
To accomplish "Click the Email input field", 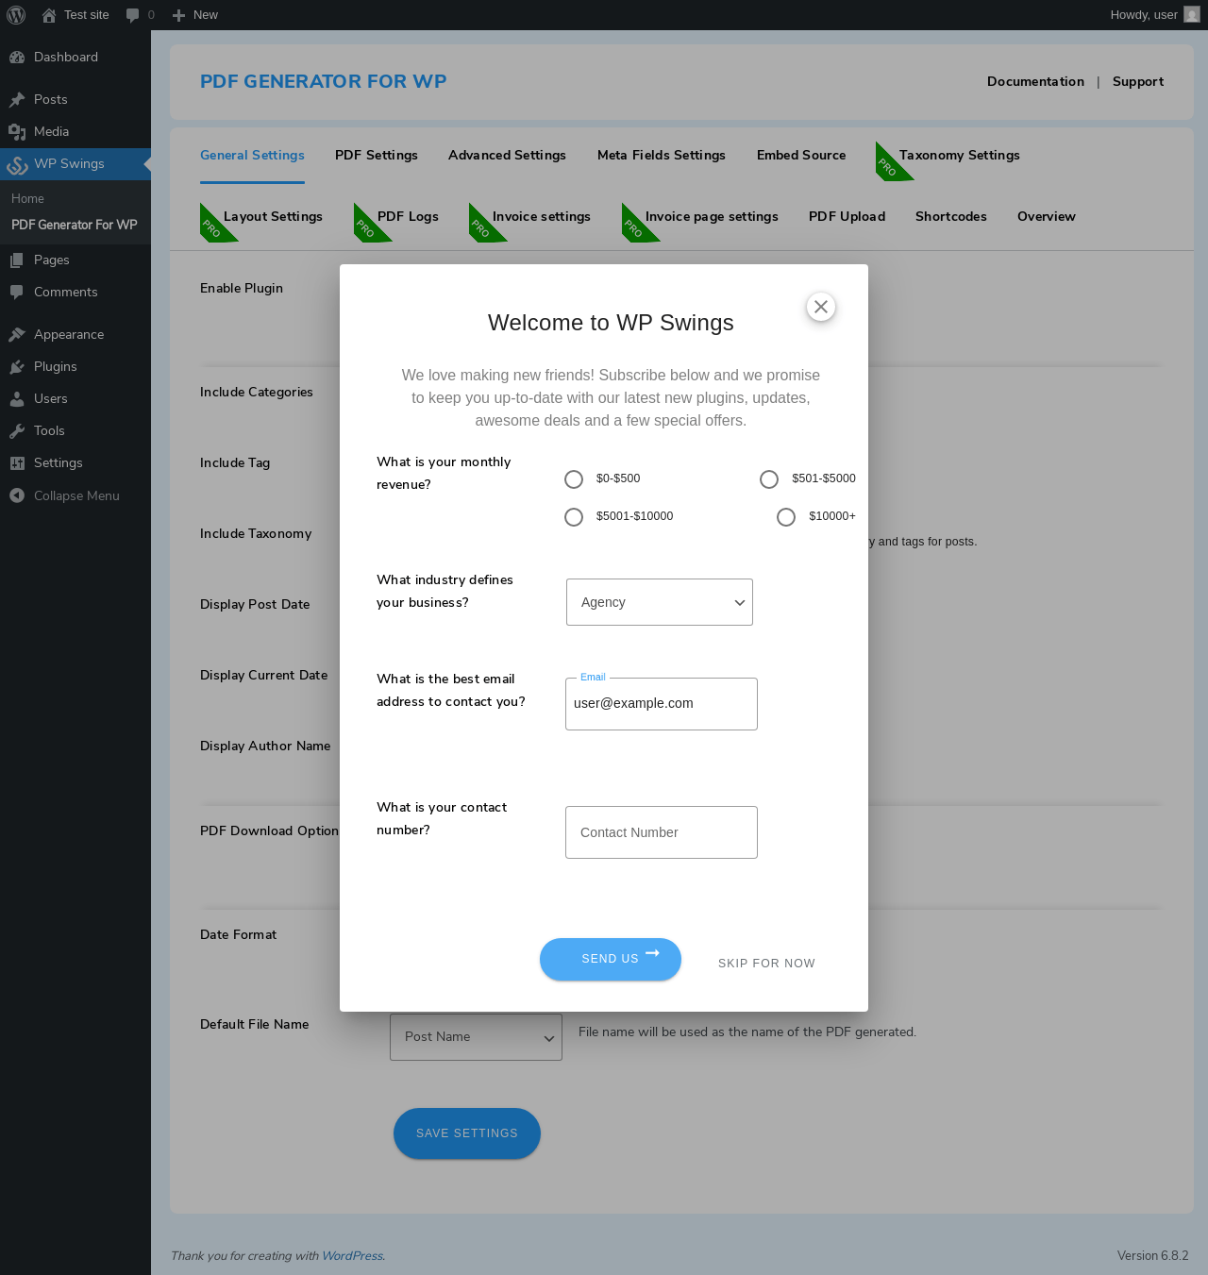I will [662, 704].
